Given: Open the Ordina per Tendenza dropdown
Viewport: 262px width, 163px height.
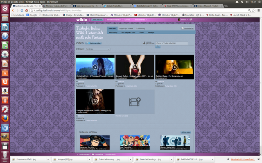Looking at the screenshot, I should 97,49.
